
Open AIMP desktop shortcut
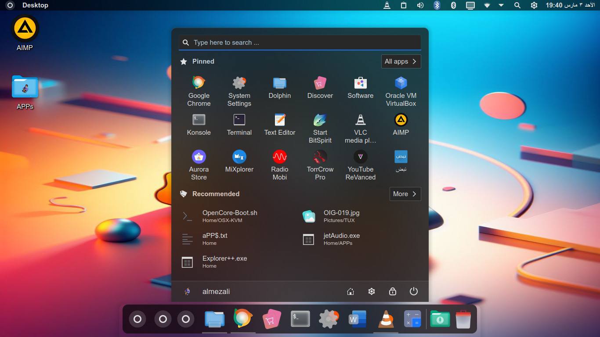click(25, 33)
